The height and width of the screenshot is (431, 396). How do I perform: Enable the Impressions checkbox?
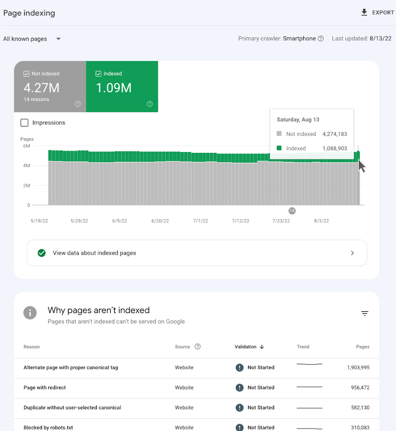point(24,123)
